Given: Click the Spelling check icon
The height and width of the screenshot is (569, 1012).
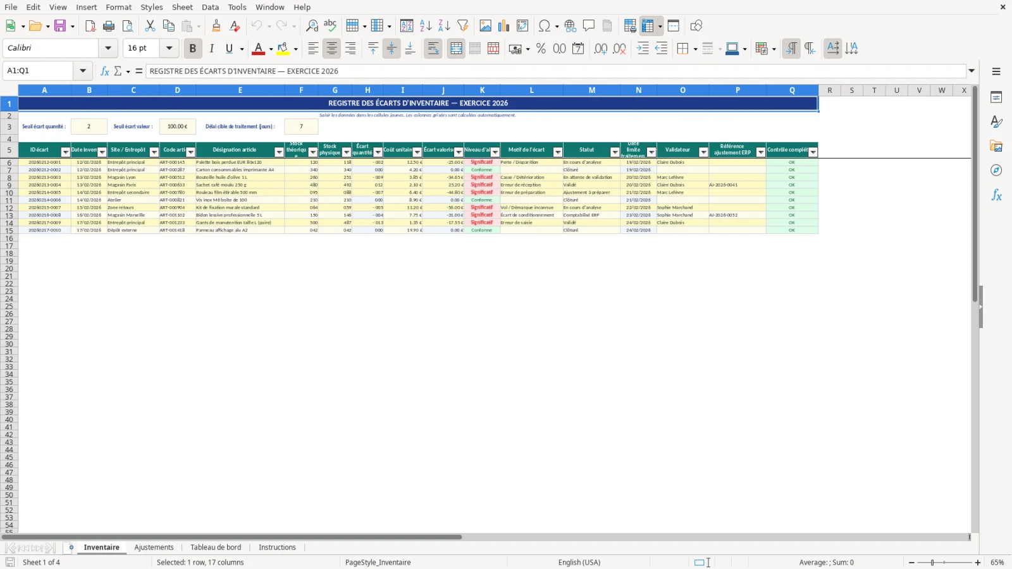Looking at the screenshot, I should pyautogui.click(x=330, y=26).
